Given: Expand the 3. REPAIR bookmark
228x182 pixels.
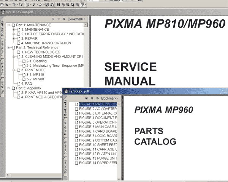Looking at the screenshot, I should tap(14, 39).
